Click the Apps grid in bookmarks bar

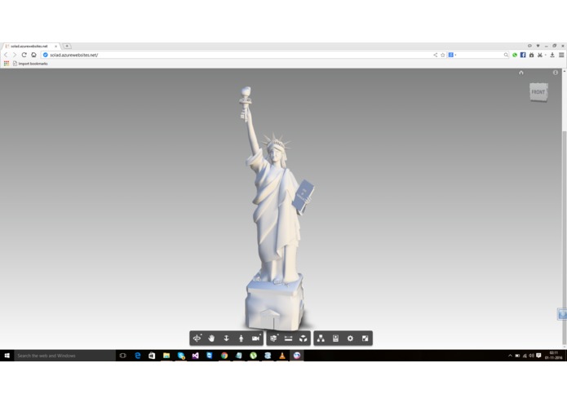7,64
